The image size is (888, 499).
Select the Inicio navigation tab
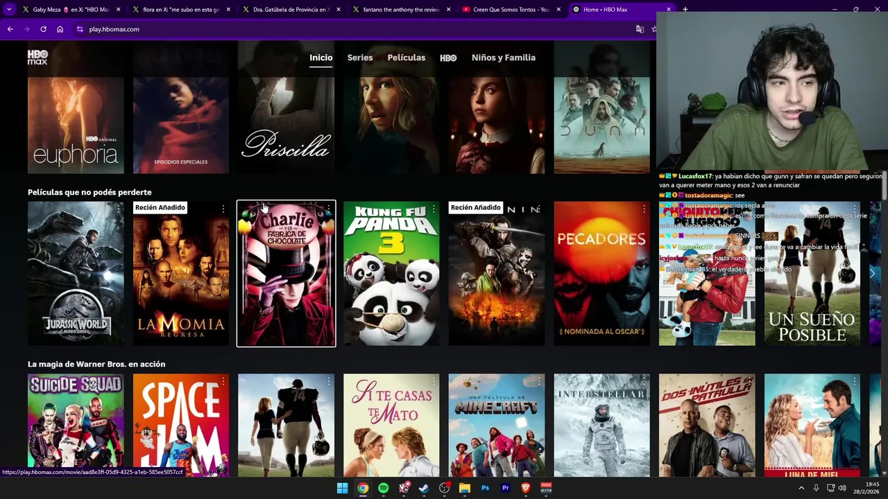(x=321, y=58)
